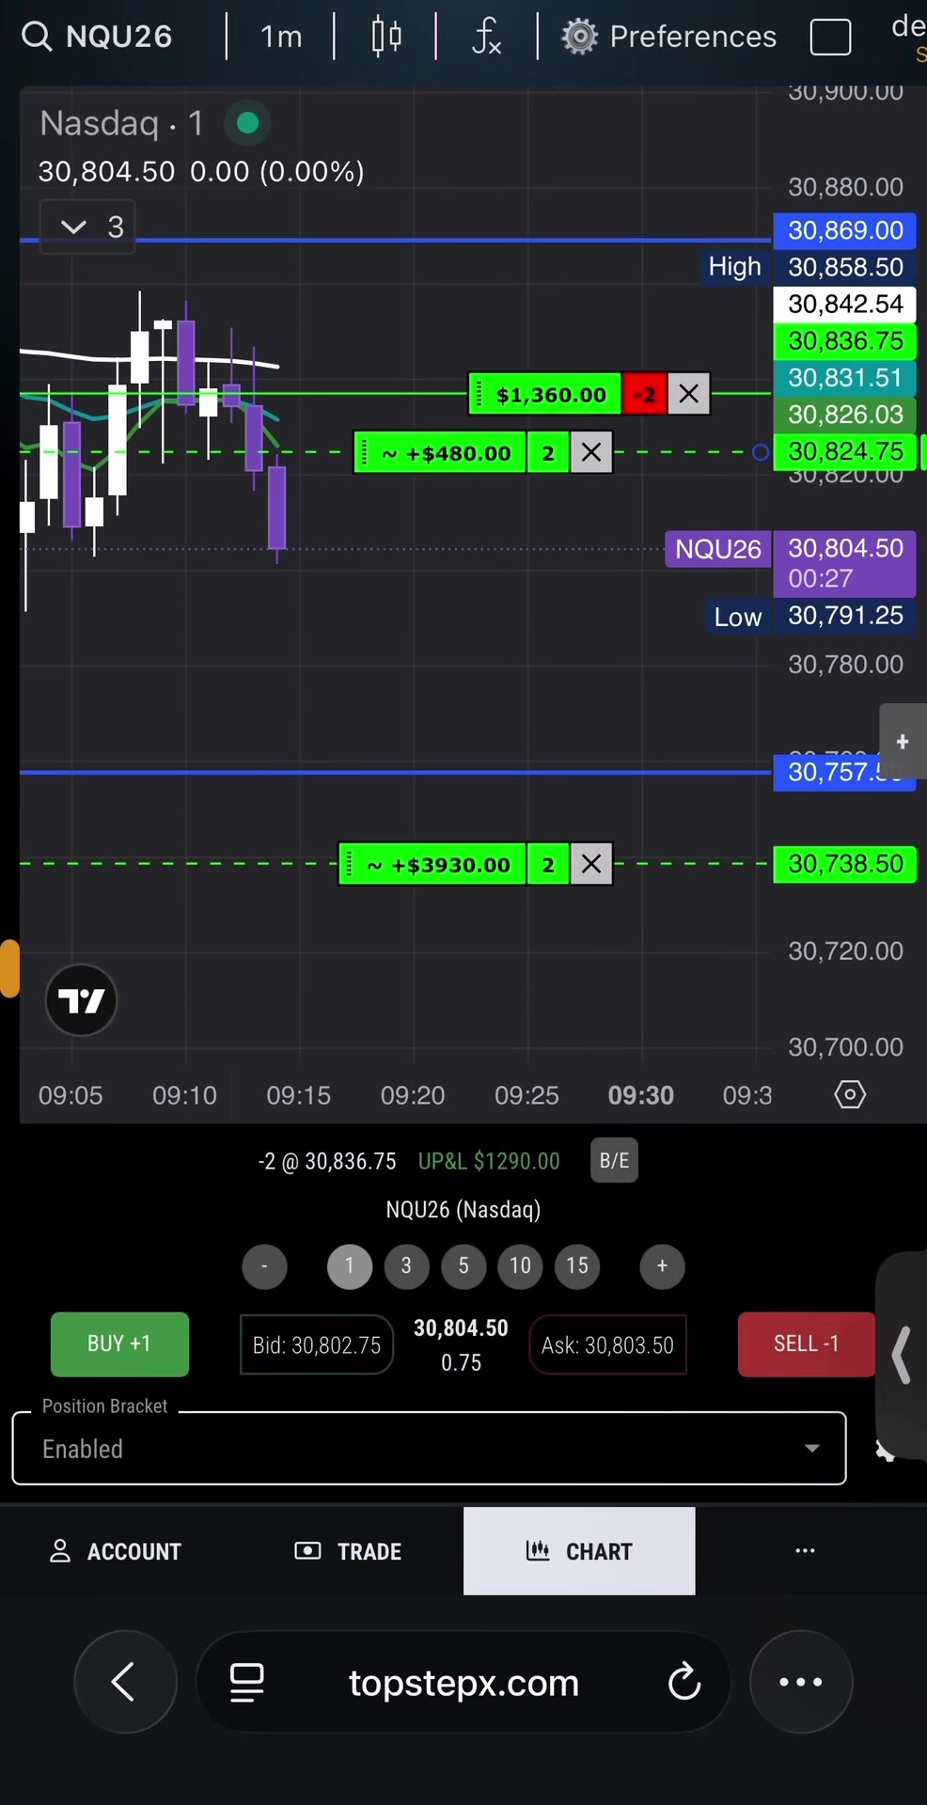Click the 30,836.75 entry price label
The image size is (927, 1805).
tap(844, 340)
